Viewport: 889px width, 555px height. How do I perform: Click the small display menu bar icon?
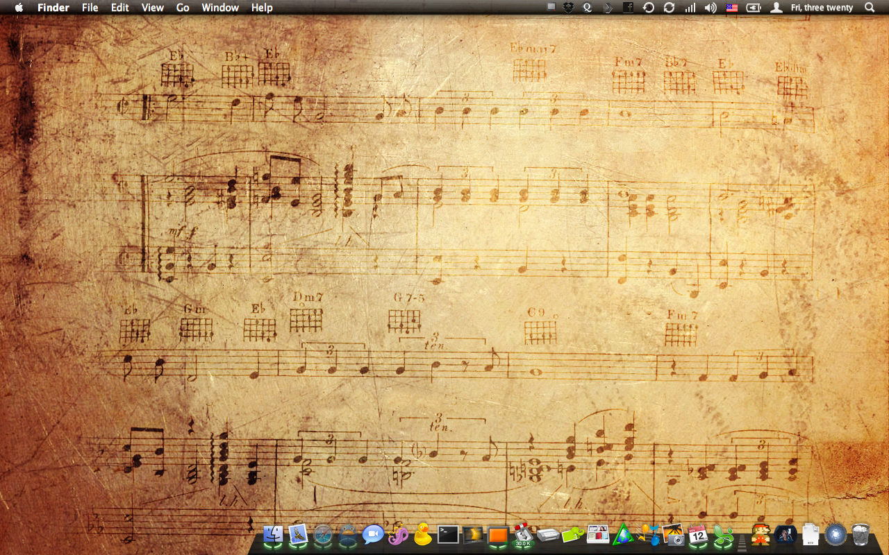pos(551,7)
